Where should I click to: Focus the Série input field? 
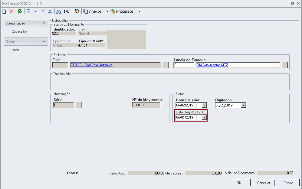[64, 105]
